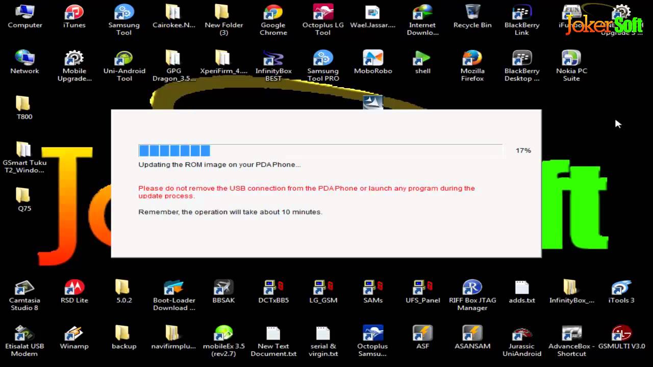Launch Internet Download Manager
Screen dimensions: 653x367
(422, 20)
